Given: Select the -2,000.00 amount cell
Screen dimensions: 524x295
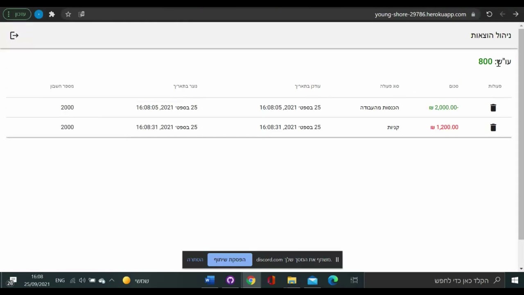Looking at the screenshot, I should pyautogui.click(x=443, y=108).
